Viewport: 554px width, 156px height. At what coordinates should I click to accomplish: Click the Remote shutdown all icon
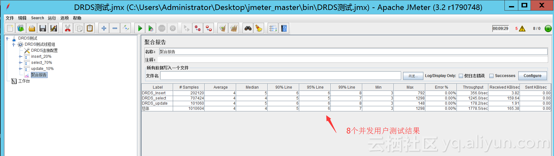coord(209,28)
